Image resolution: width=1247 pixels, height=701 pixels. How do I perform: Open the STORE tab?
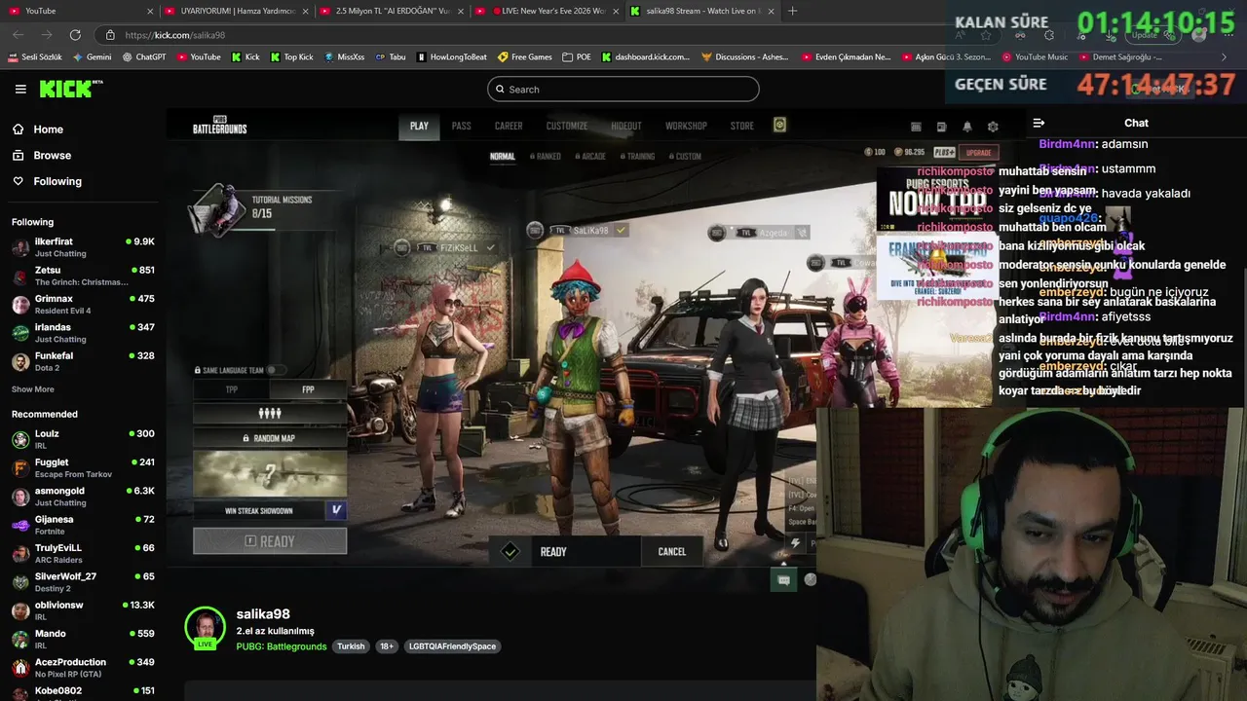pos(742,126)
